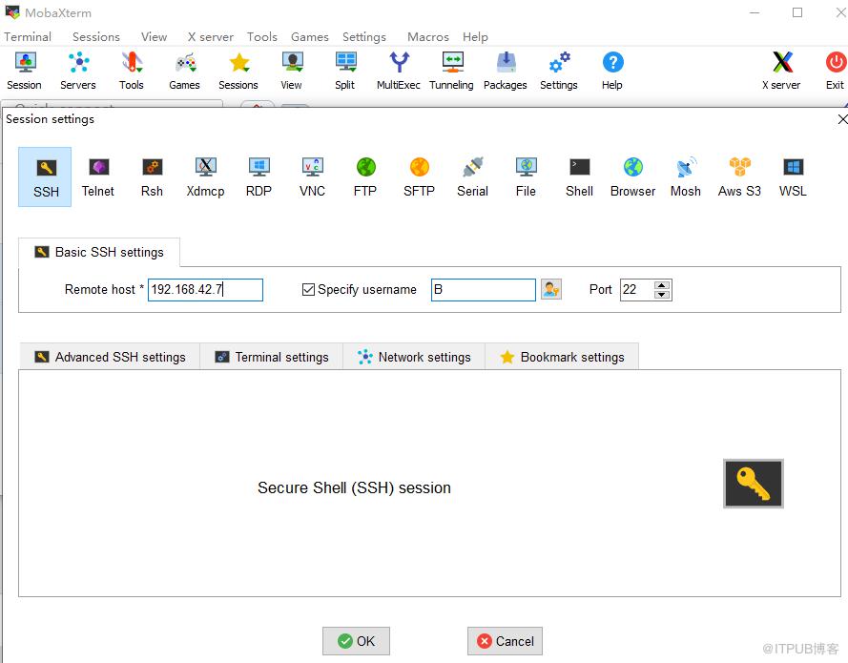The width and height of the screenshot is (848, 663).
Task: Increase the Port number with up arrow
Action: coord(662,285)
